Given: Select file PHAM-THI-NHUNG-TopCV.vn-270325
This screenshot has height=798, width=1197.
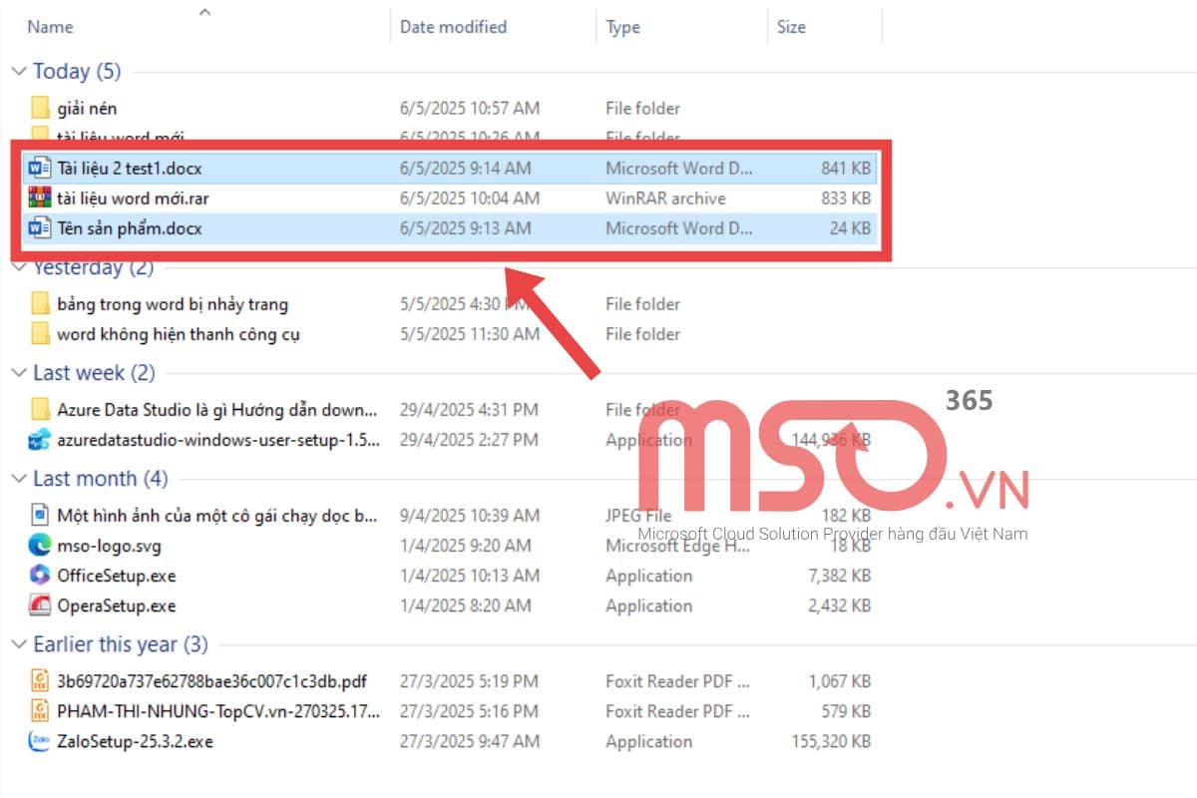Looking at the screenshot, I should pyautogui.click(x=218, y=711).
